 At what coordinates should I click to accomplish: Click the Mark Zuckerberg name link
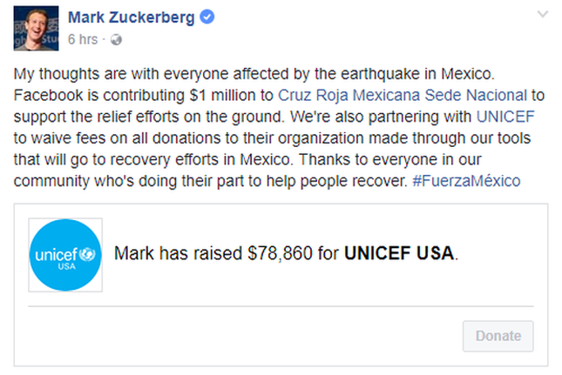132,18
